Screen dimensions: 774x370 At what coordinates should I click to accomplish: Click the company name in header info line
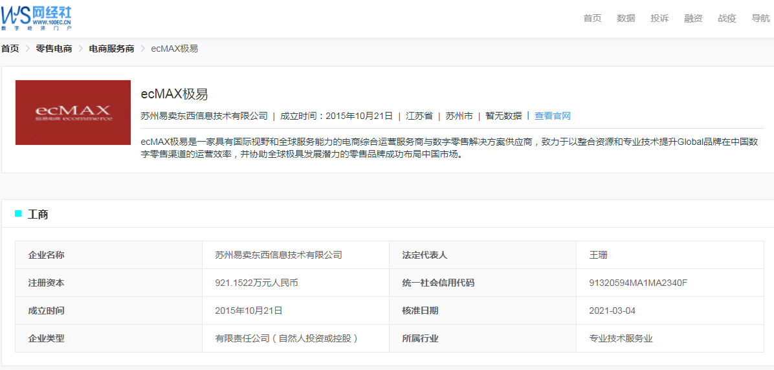click(204, 116)
